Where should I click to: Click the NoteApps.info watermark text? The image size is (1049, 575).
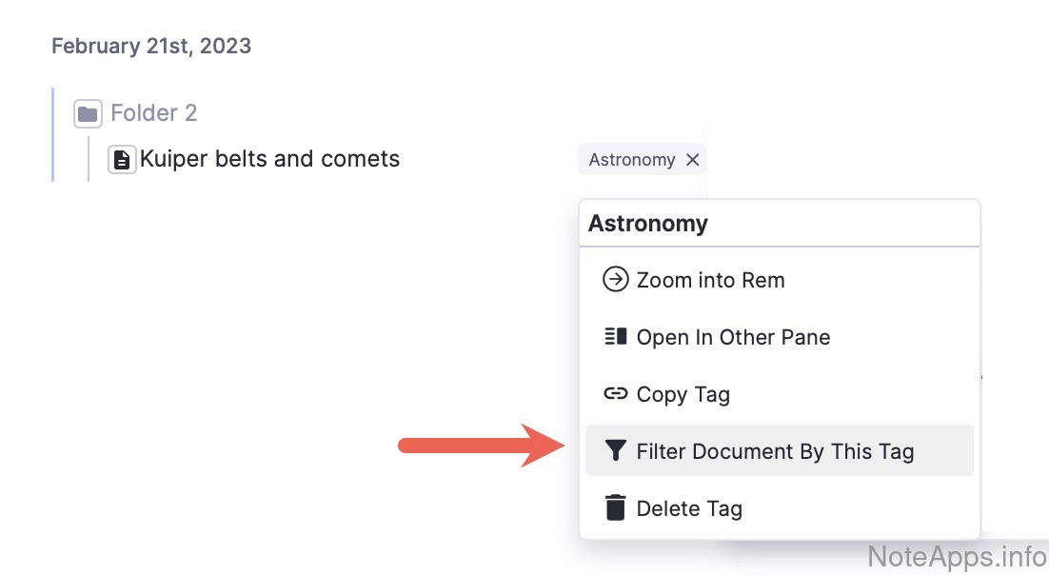957,555
